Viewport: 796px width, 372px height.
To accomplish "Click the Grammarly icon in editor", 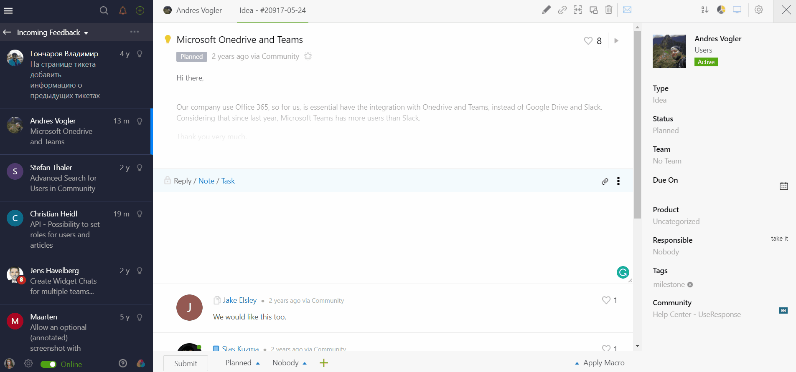I will 623,272.
